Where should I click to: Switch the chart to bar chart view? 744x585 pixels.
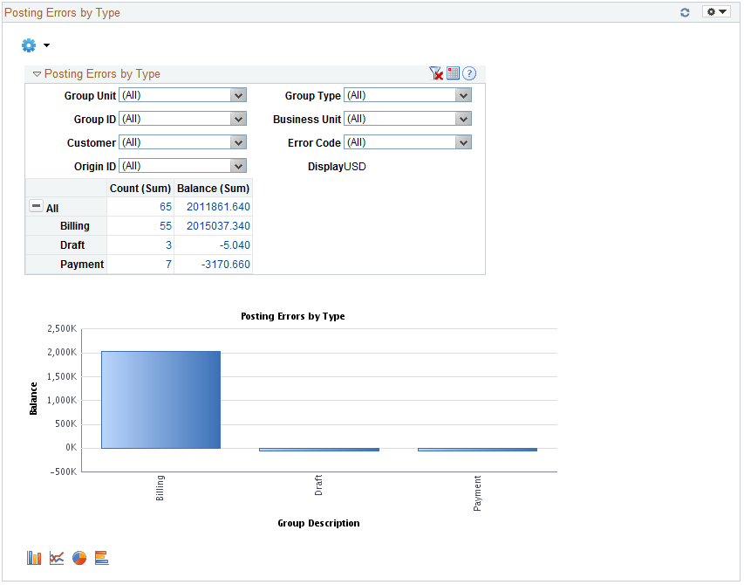click(x=34, y=558)
